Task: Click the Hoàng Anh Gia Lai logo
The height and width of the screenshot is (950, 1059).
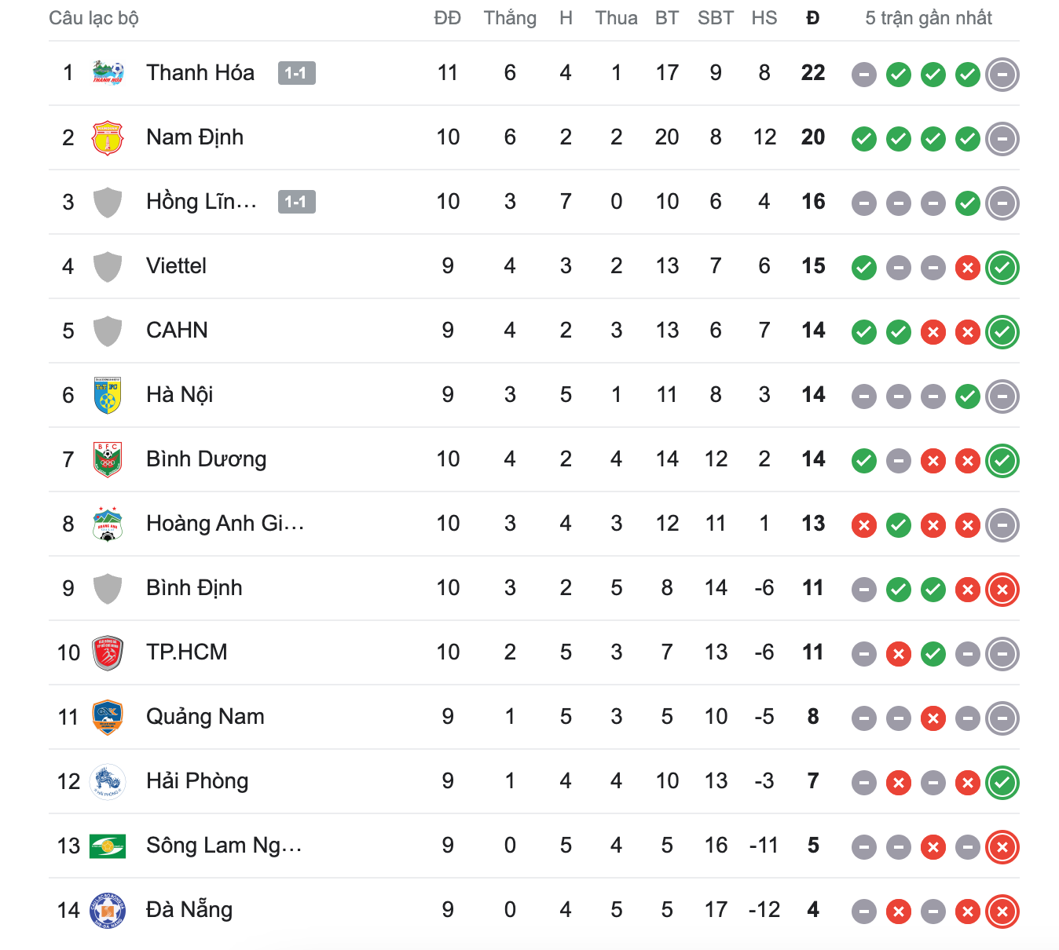Action: tap(108, 524)
